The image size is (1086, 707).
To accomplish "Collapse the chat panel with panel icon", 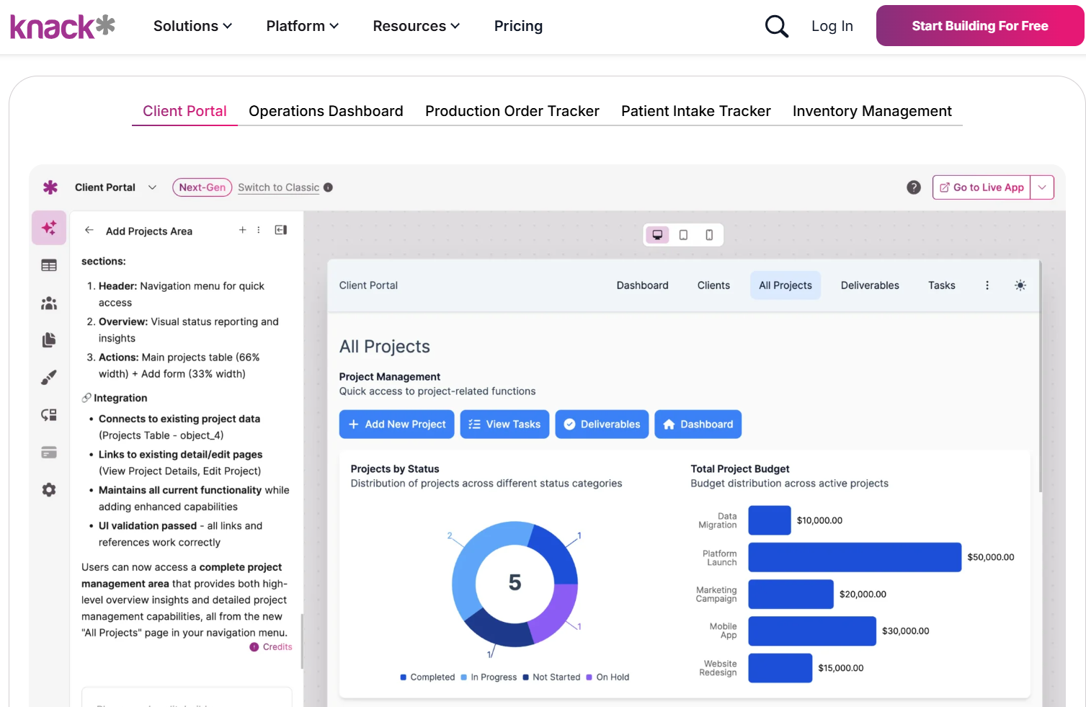I will pyautogui.click(x=281, y=230).
